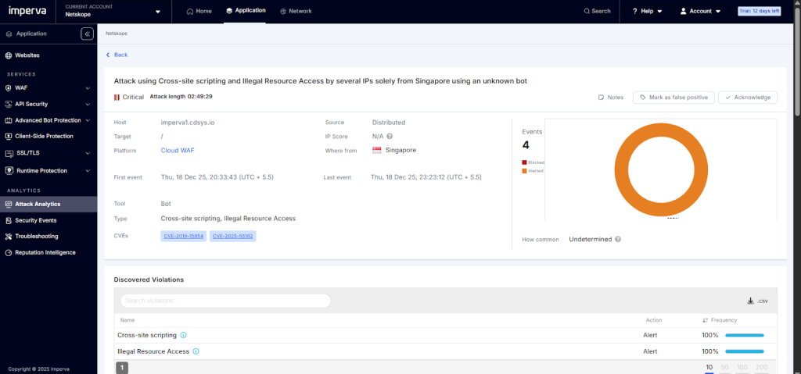The image size is (801, 374).
Task: Click the Cross-site scripting info icon
Action: click(x=183, y=335)
